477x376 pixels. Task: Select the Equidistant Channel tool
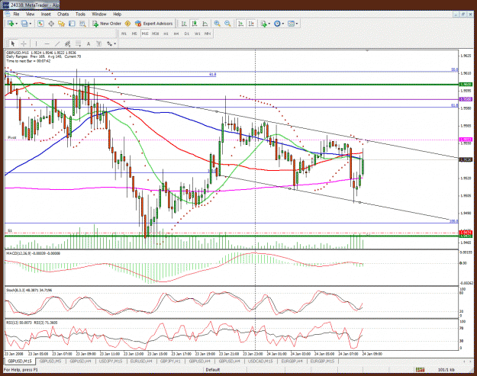pyautogui.click(x=67, y=43)
